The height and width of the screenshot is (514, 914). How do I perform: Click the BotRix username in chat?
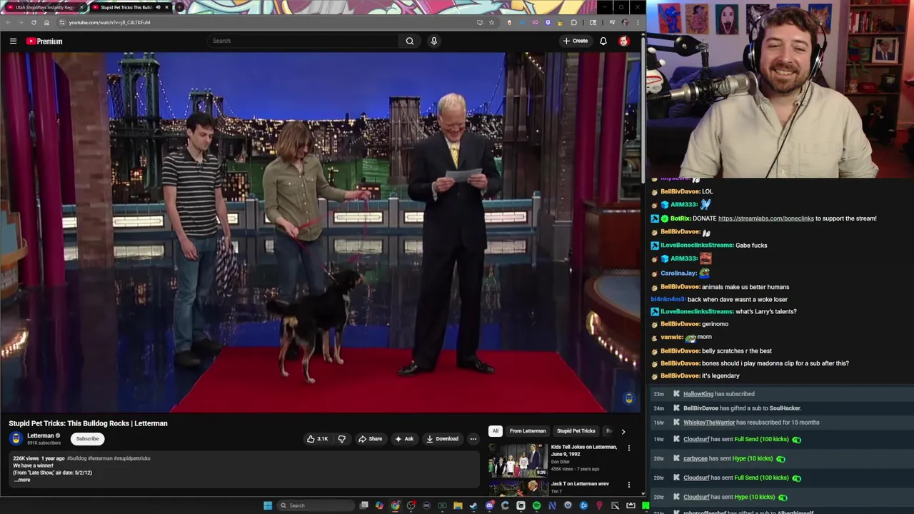tap(681, 218)
